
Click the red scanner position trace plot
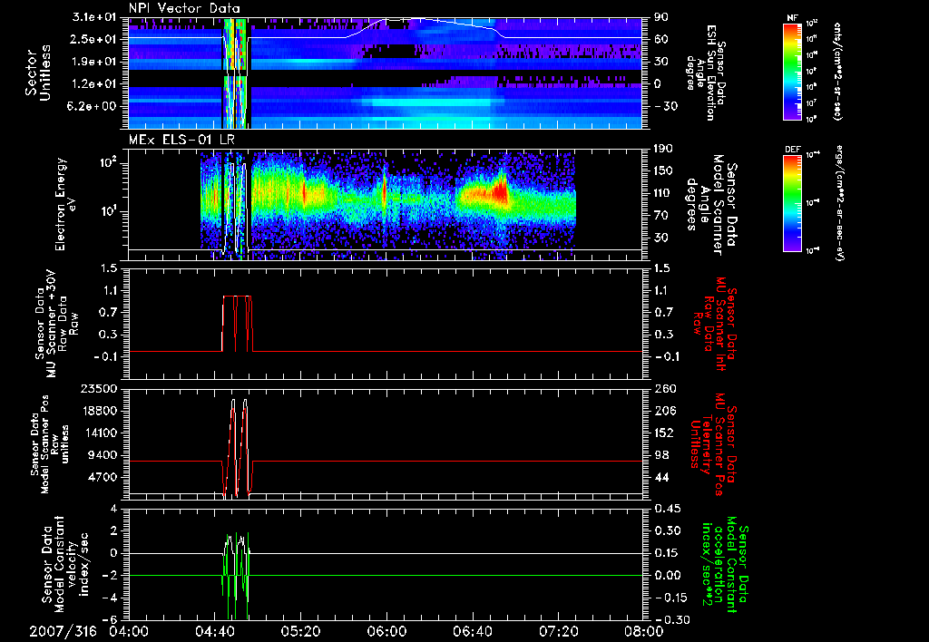386,444
